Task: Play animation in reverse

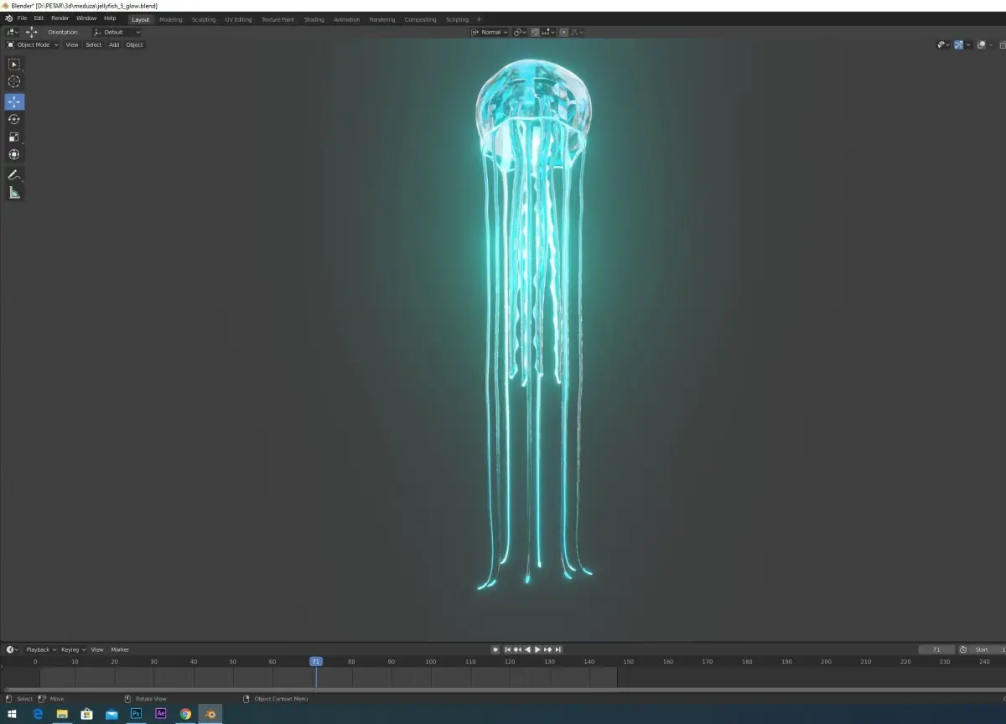Action: click(527, 649)
